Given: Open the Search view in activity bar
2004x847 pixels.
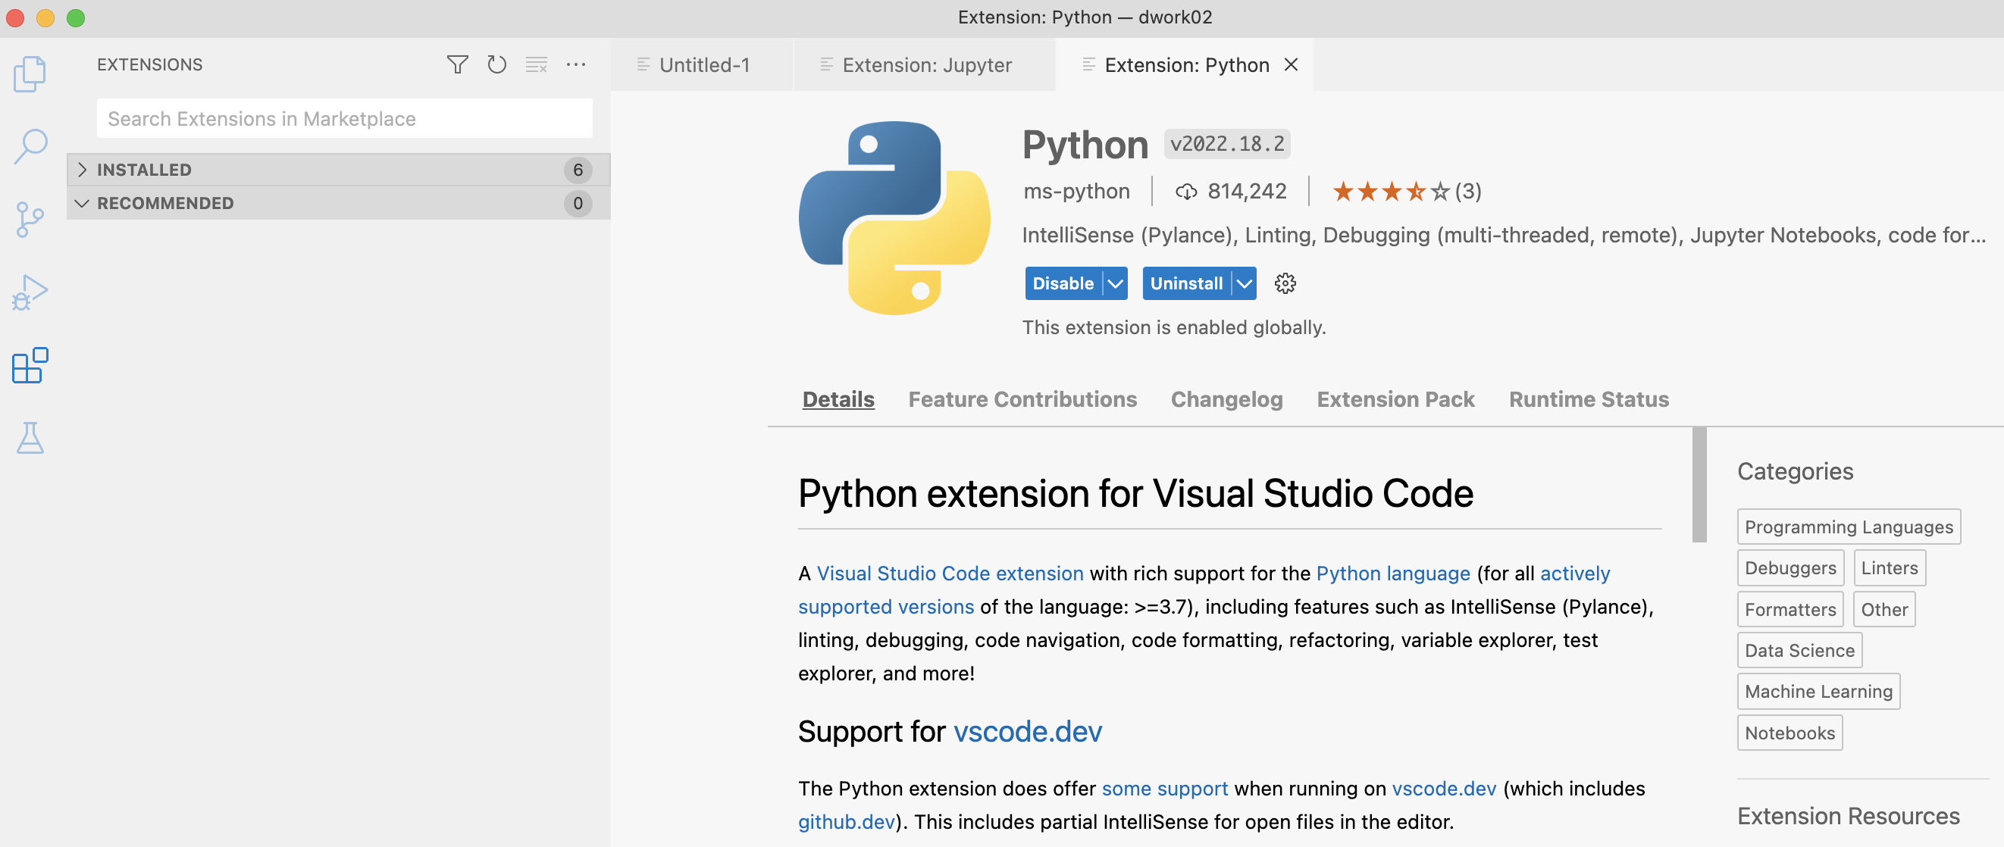Looking at the screenshot, I should (x=30, y=146).
